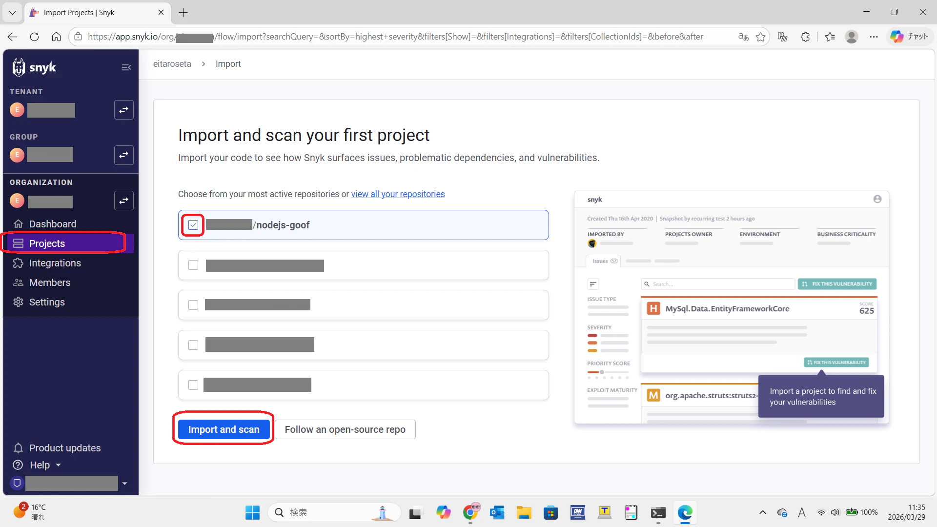Check the last repository checkbox
937x527 pixels.
click(193, 385)
